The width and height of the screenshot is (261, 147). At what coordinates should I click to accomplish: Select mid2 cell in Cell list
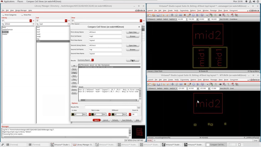point(39,36)
